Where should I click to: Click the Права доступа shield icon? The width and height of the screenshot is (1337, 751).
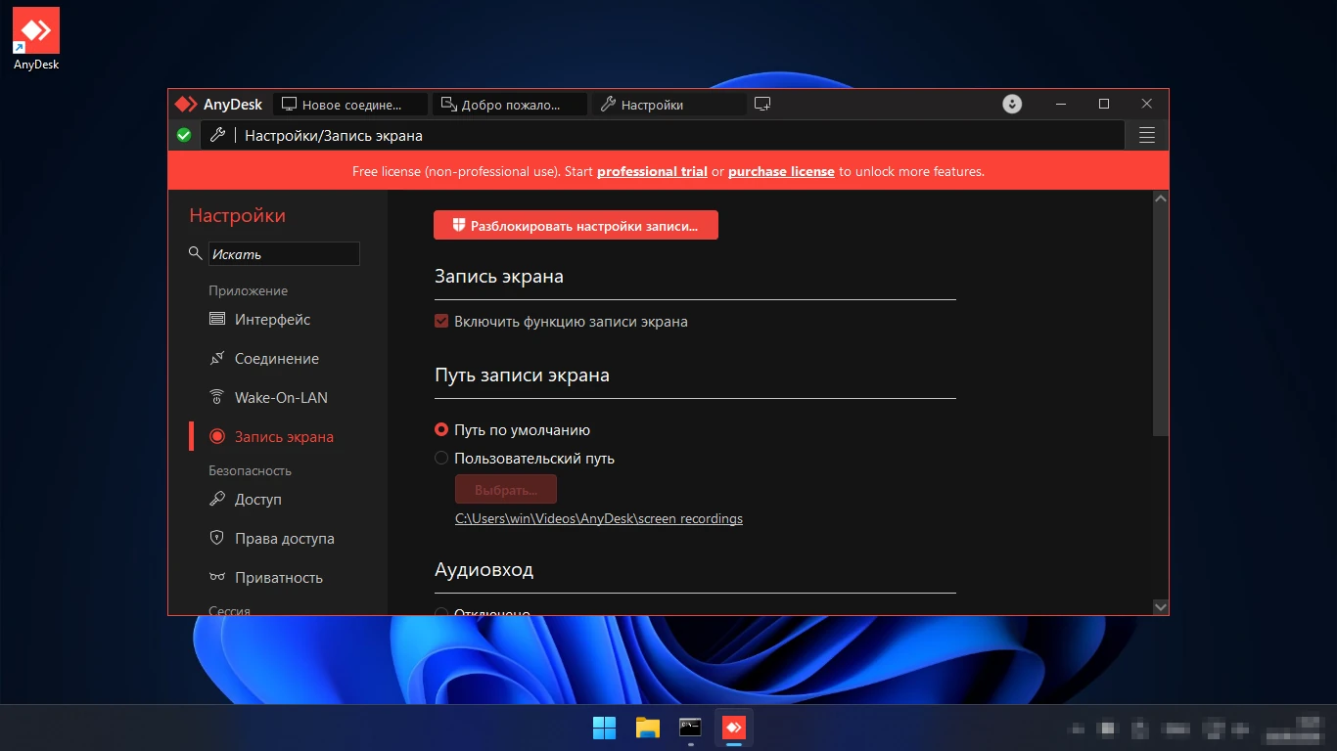point(217,538)
